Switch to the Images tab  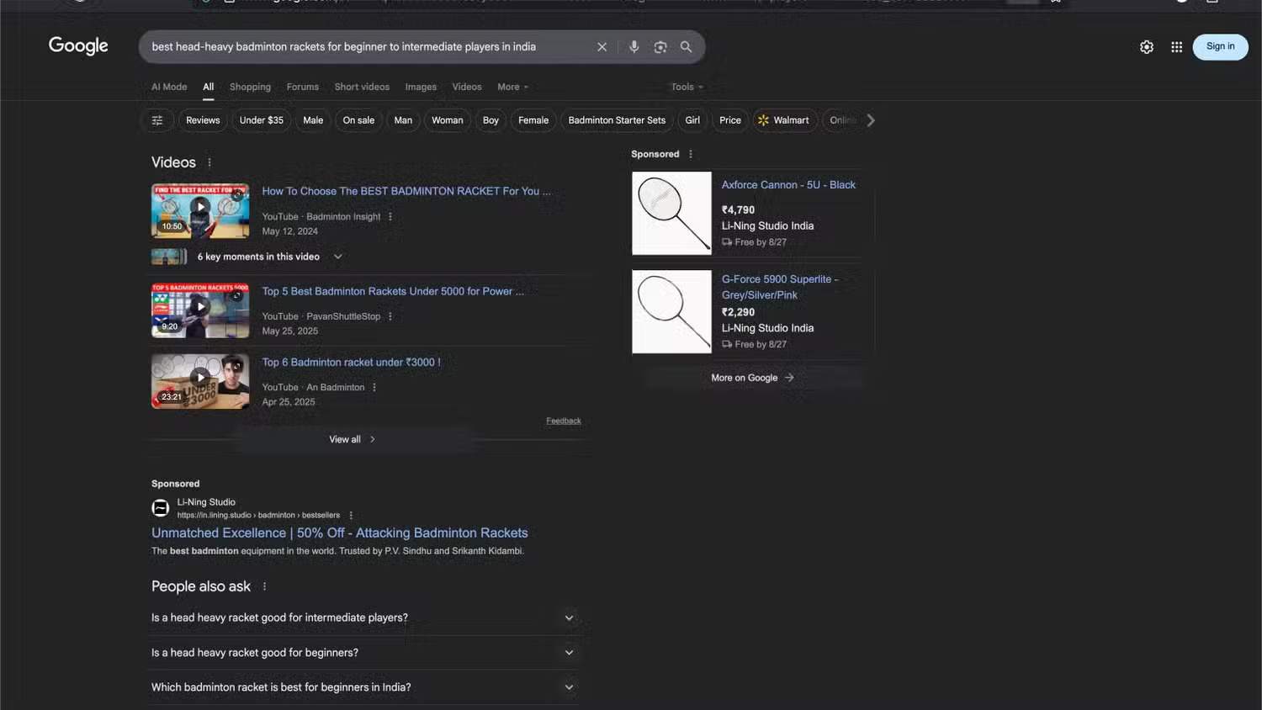pos(421,87)
